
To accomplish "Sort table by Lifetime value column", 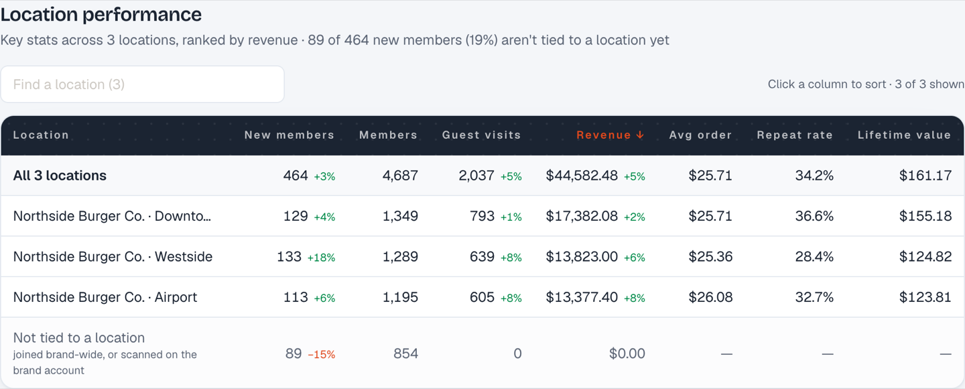I will click(904, 135).
